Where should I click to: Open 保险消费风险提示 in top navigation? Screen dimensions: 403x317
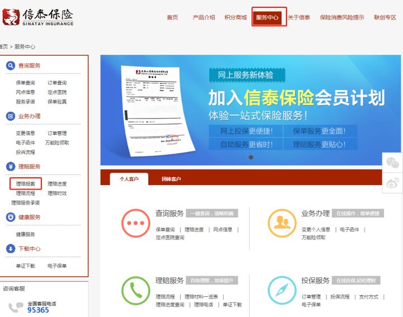tap(342, 17)
